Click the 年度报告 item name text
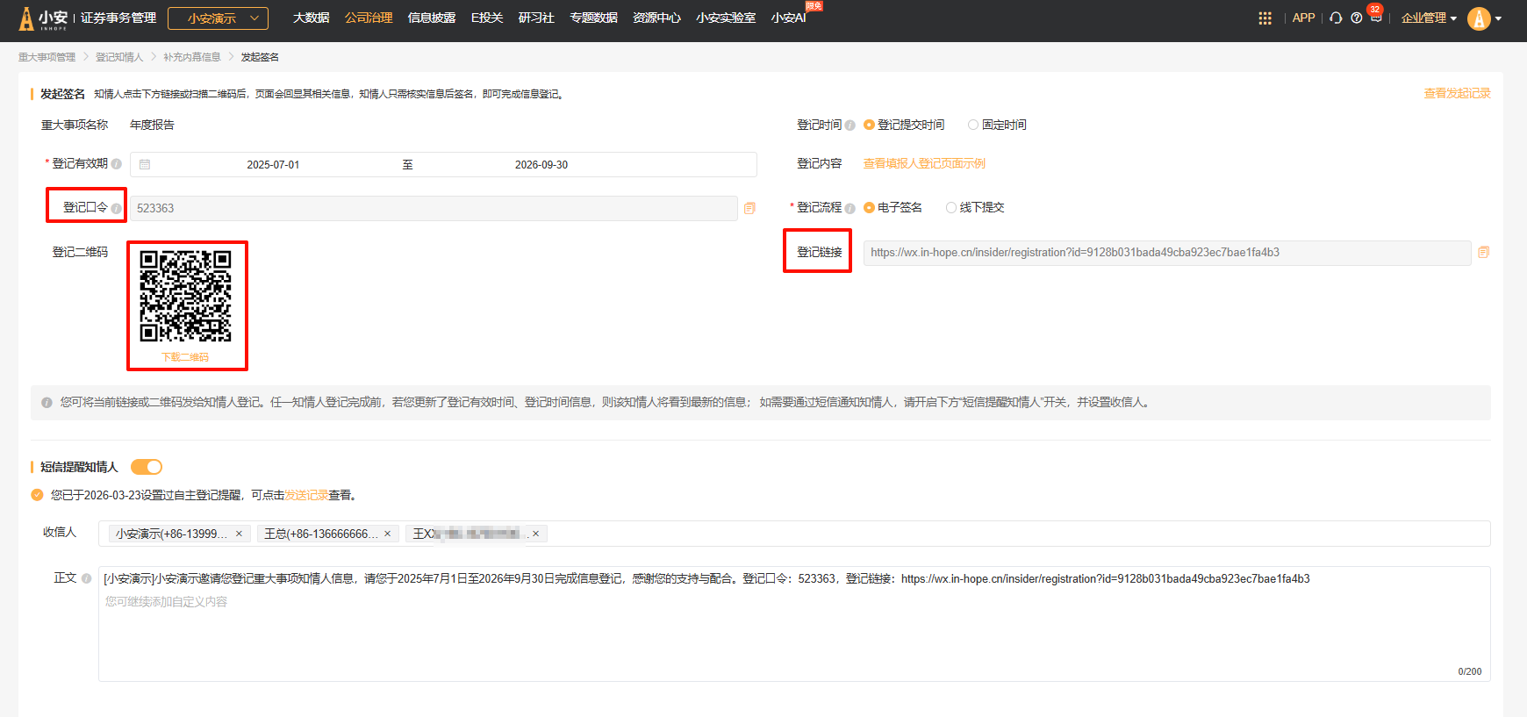Image resolution: width=1527 pixels, height=717 pixels. (x=152, y=125)
